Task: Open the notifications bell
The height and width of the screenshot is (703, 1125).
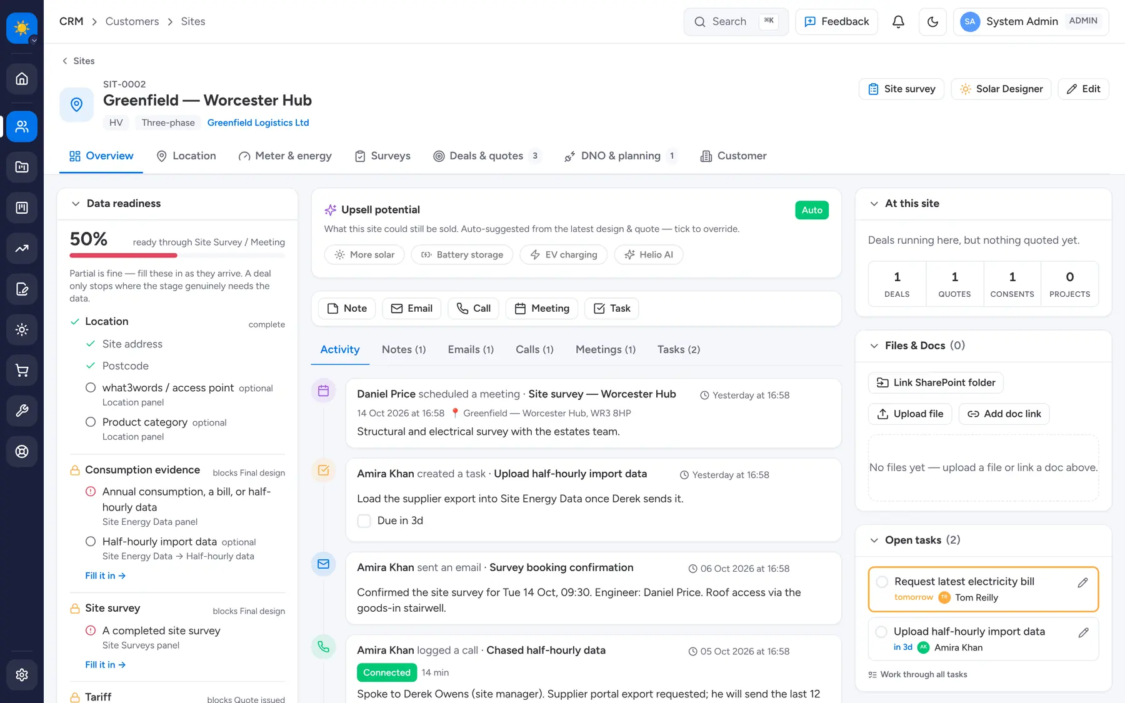Action: (x=898, y=22)
